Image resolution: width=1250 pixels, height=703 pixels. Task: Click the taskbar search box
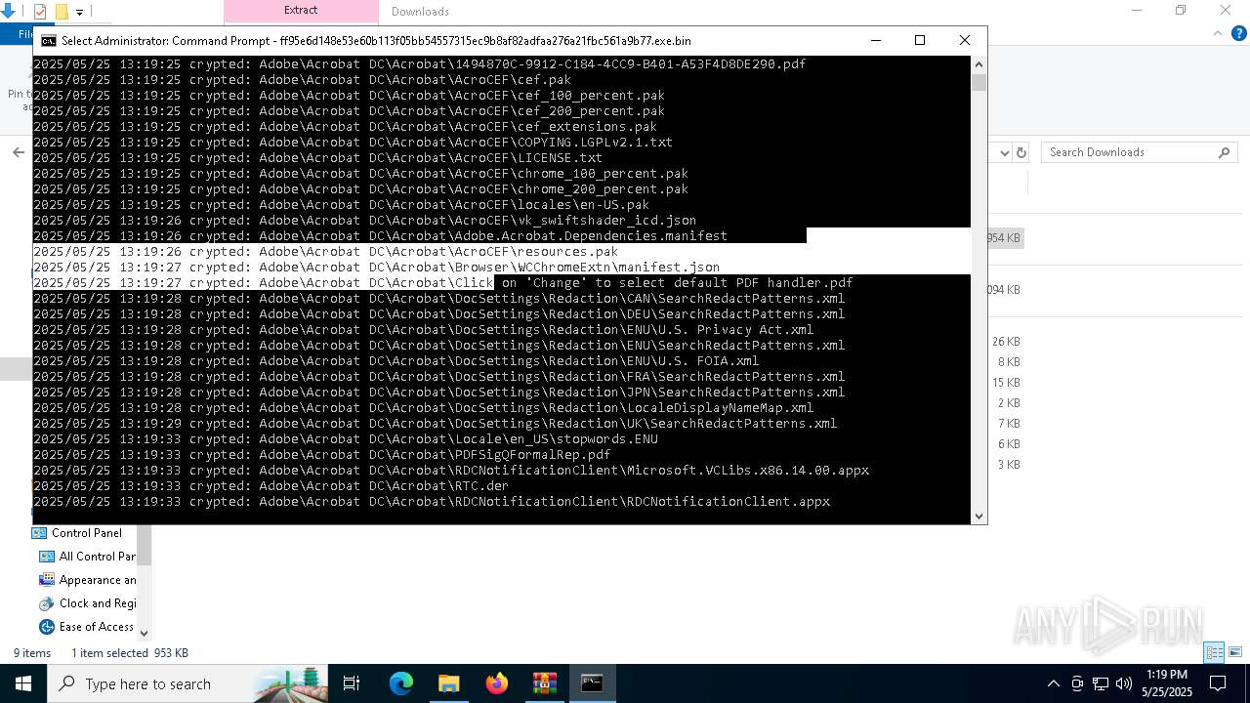187,683
